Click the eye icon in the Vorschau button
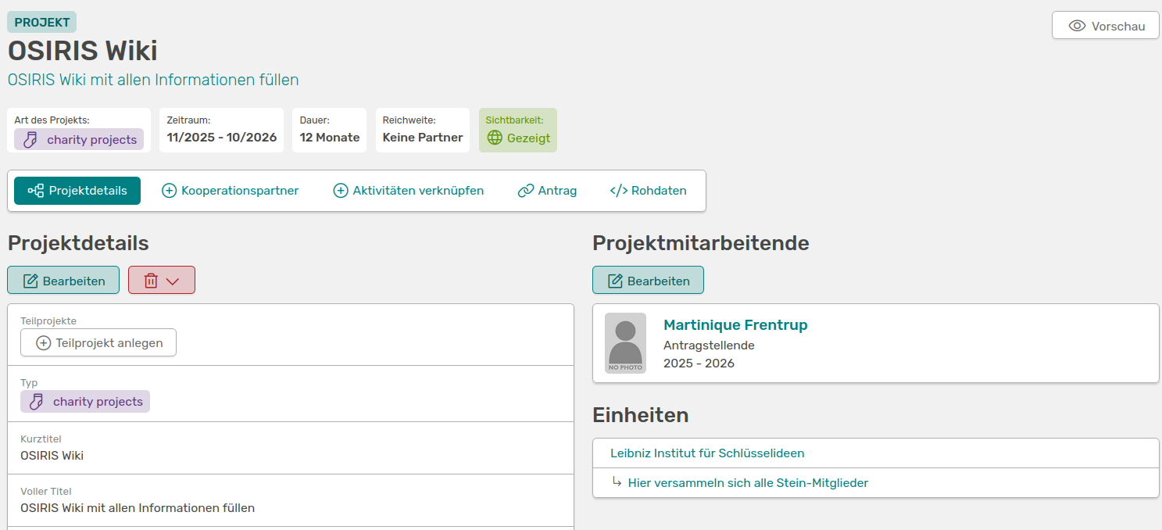 click(1077, 26)
